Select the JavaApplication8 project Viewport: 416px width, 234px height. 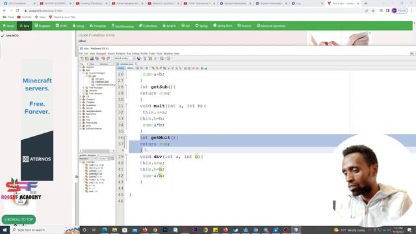[x=94, y=111]
